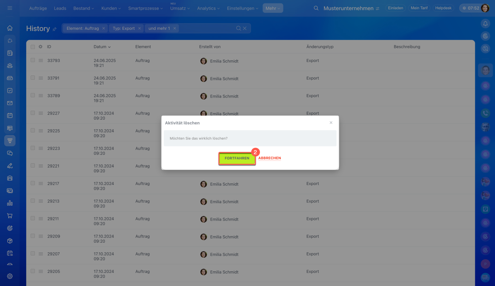Image resolution: width=495 pixels, height=286 pixels.
Task: Remove the Element: Auftrag filter chip
Action: [104, 28]
